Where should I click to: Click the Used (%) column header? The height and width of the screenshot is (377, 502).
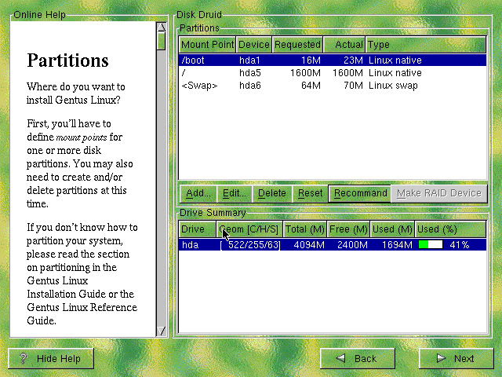[450, 229]
